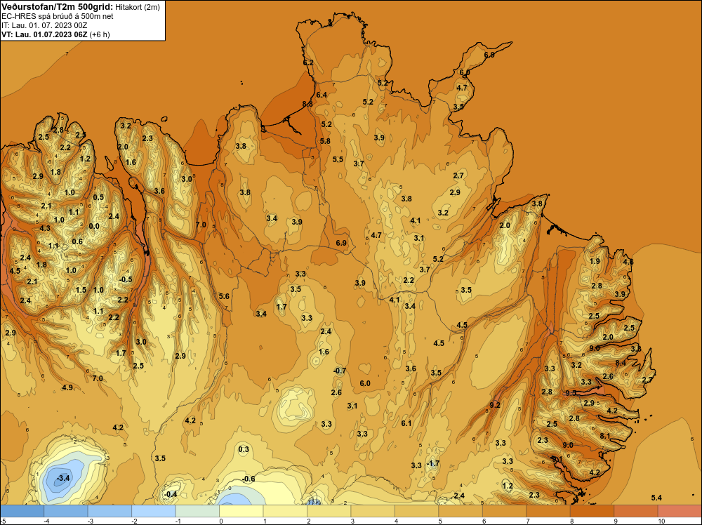Screen dimensions: 702x525
Task: Pick the legend color between 0 and 1
Action: tap(241, 511)
